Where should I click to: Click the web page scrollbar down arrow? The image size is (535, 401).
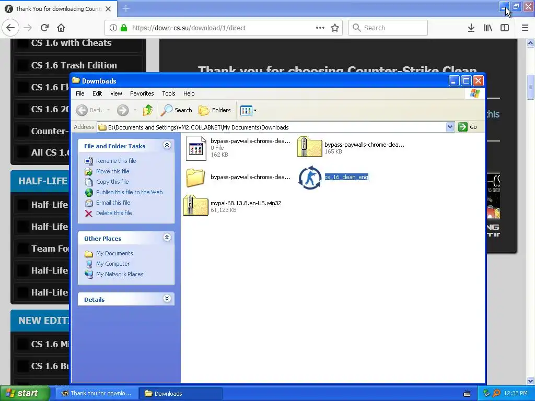[x=530, y=381]
